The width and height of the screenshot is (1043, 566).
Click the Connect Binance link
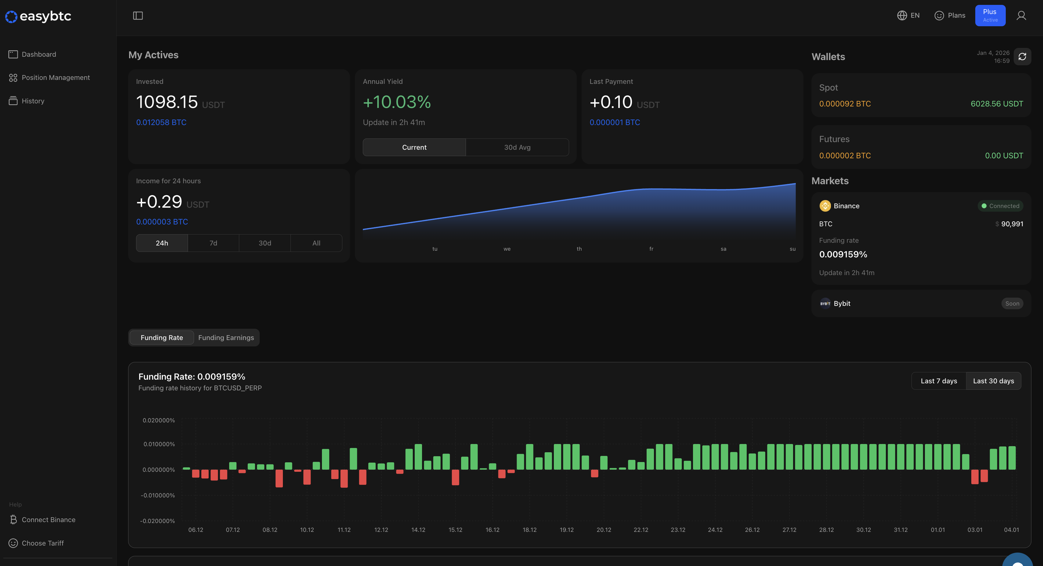tap(49, 519)
